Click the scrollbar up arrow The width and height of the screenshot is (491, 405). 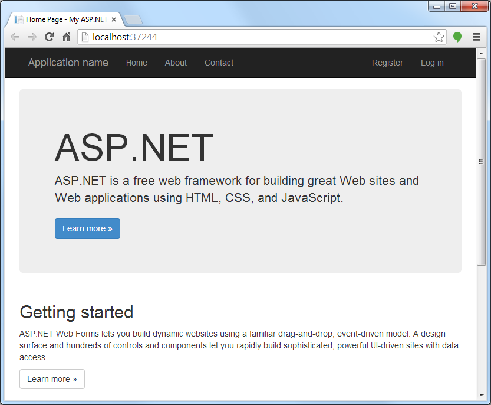(482, 53)
